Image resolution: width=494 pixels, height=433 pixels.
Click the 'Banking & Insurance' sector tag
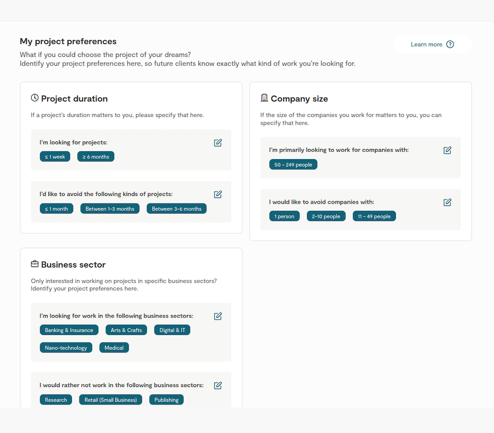tap(69, 330)
